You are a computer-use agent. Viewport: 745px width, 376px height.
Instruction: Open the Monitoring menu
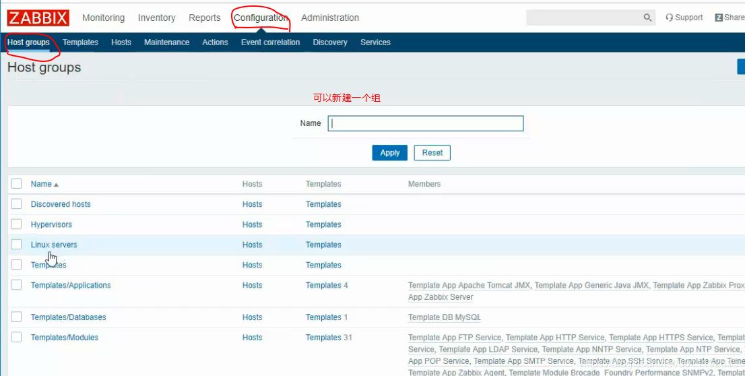click(104, 18)
